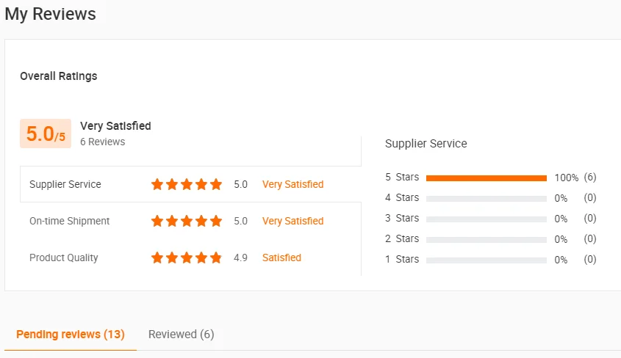
Task: Select the Product Quality rating row
Action: [x=63, y=257]
